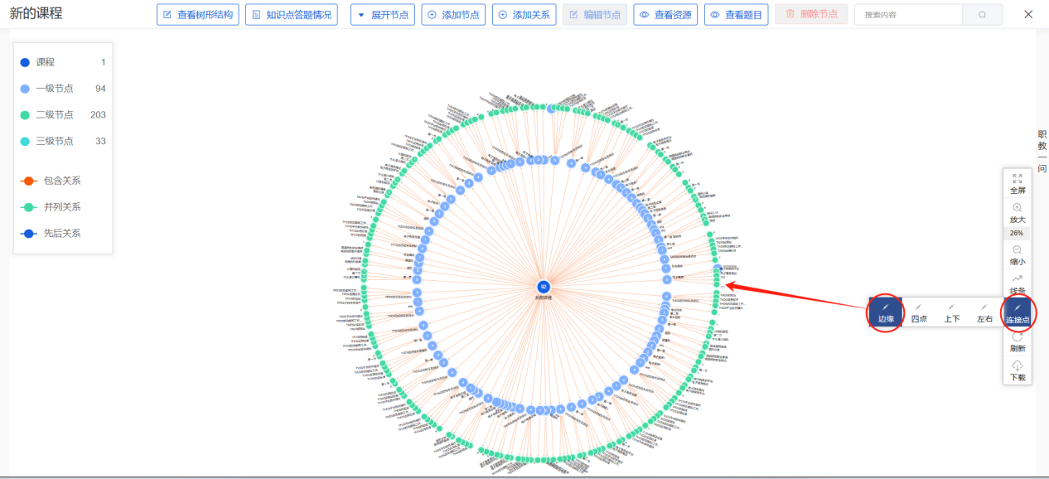Click the 添加关系 add relation button
1049x479 pixels.
(524, 15)
